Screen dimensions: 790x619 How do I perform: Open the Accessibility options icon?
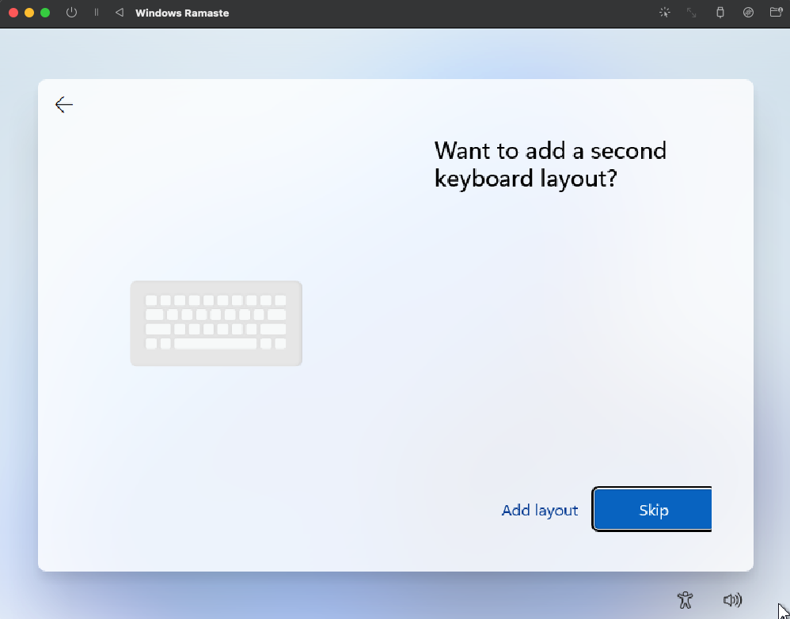click(686, 599)
